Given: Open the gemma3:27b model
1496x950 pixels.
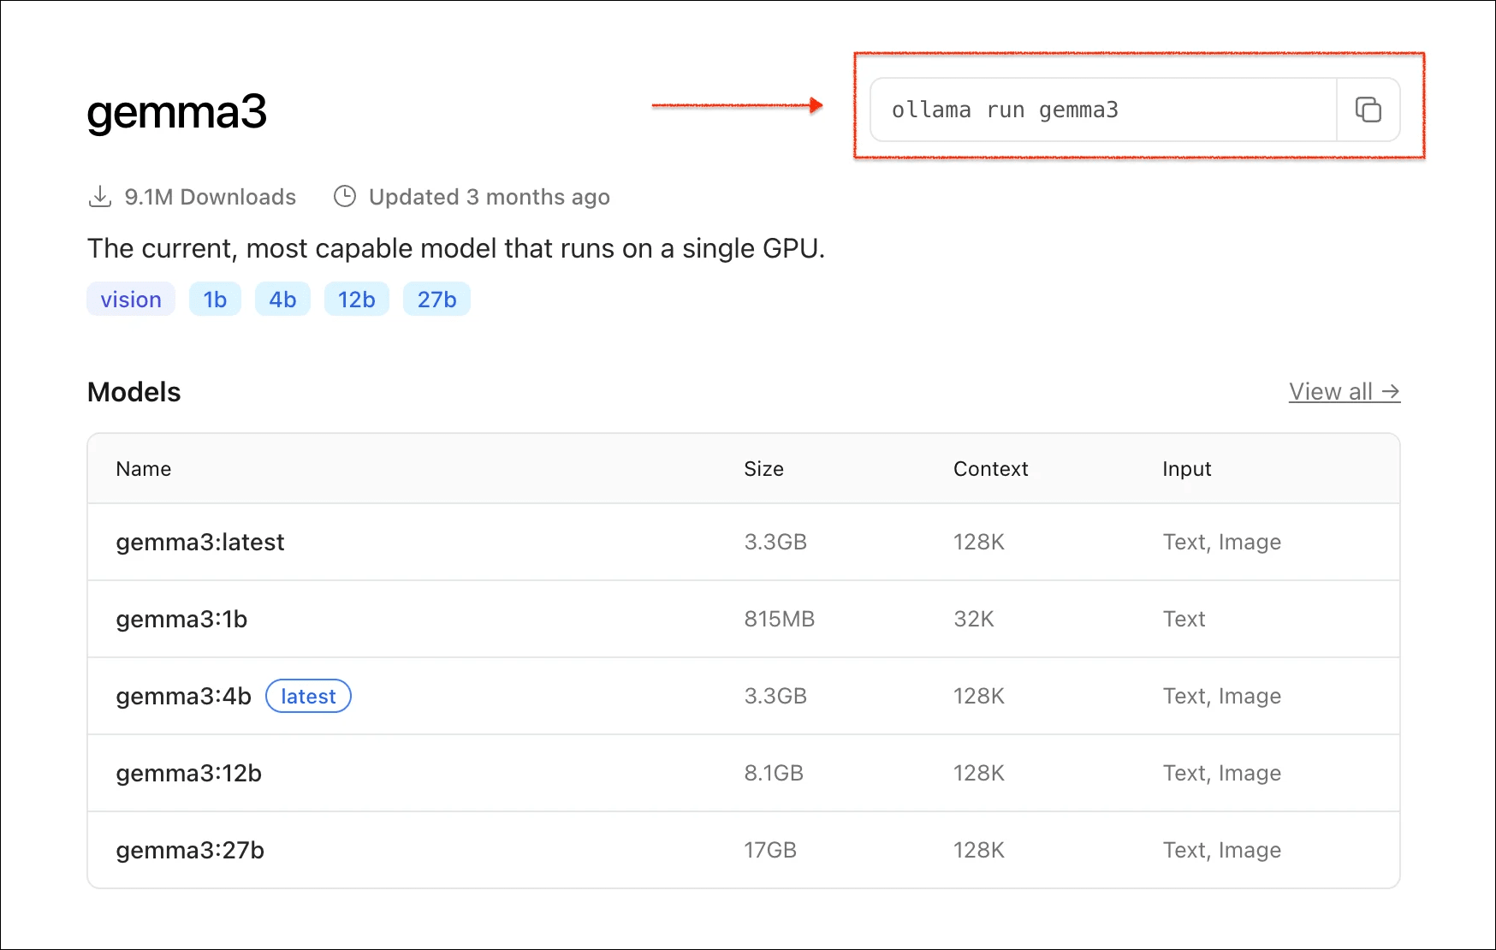Looking at the screenshot, I should pos(190,851).
